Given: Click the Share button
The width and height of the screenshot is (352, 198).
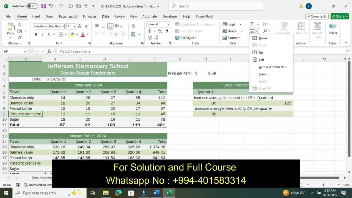Looking at the screenshot, I should coord(340,16).
